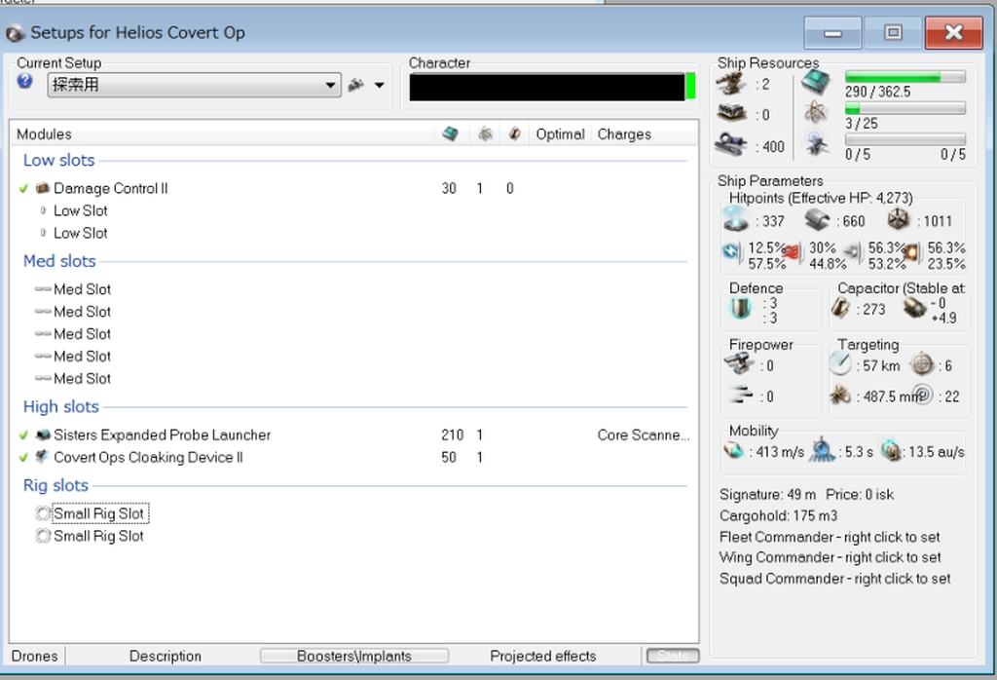Collapse the Med slots section
Image resolution: width=997 pixels, height=680 pixels.
pos(59,261)
